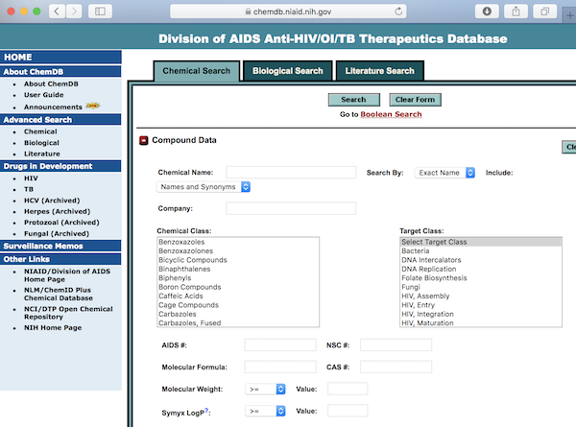Click the Clear Form button
Viewport: 576px width, 427px height.
pyautogui.click(x=415, y=100)
